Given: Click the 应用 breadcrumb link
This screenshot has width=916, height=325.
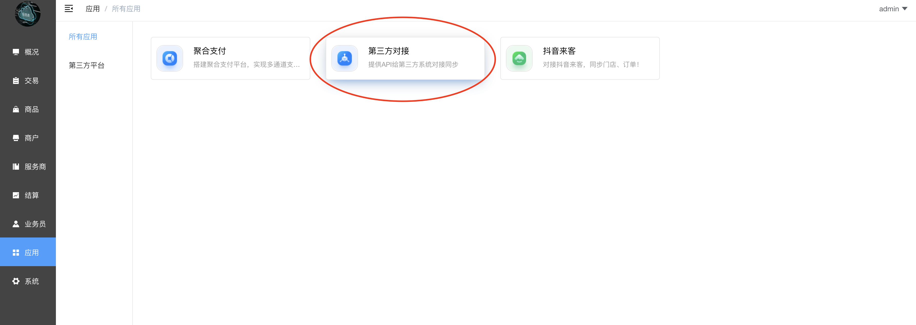Looking at the screenshot, I should click(93, 9).
